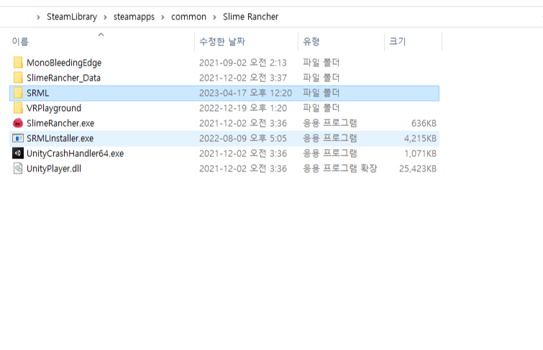Click the 파일 폴더 type of MonoBleedingEdge
The width and height of the screenshot is (543, 350).
[321, 63]
